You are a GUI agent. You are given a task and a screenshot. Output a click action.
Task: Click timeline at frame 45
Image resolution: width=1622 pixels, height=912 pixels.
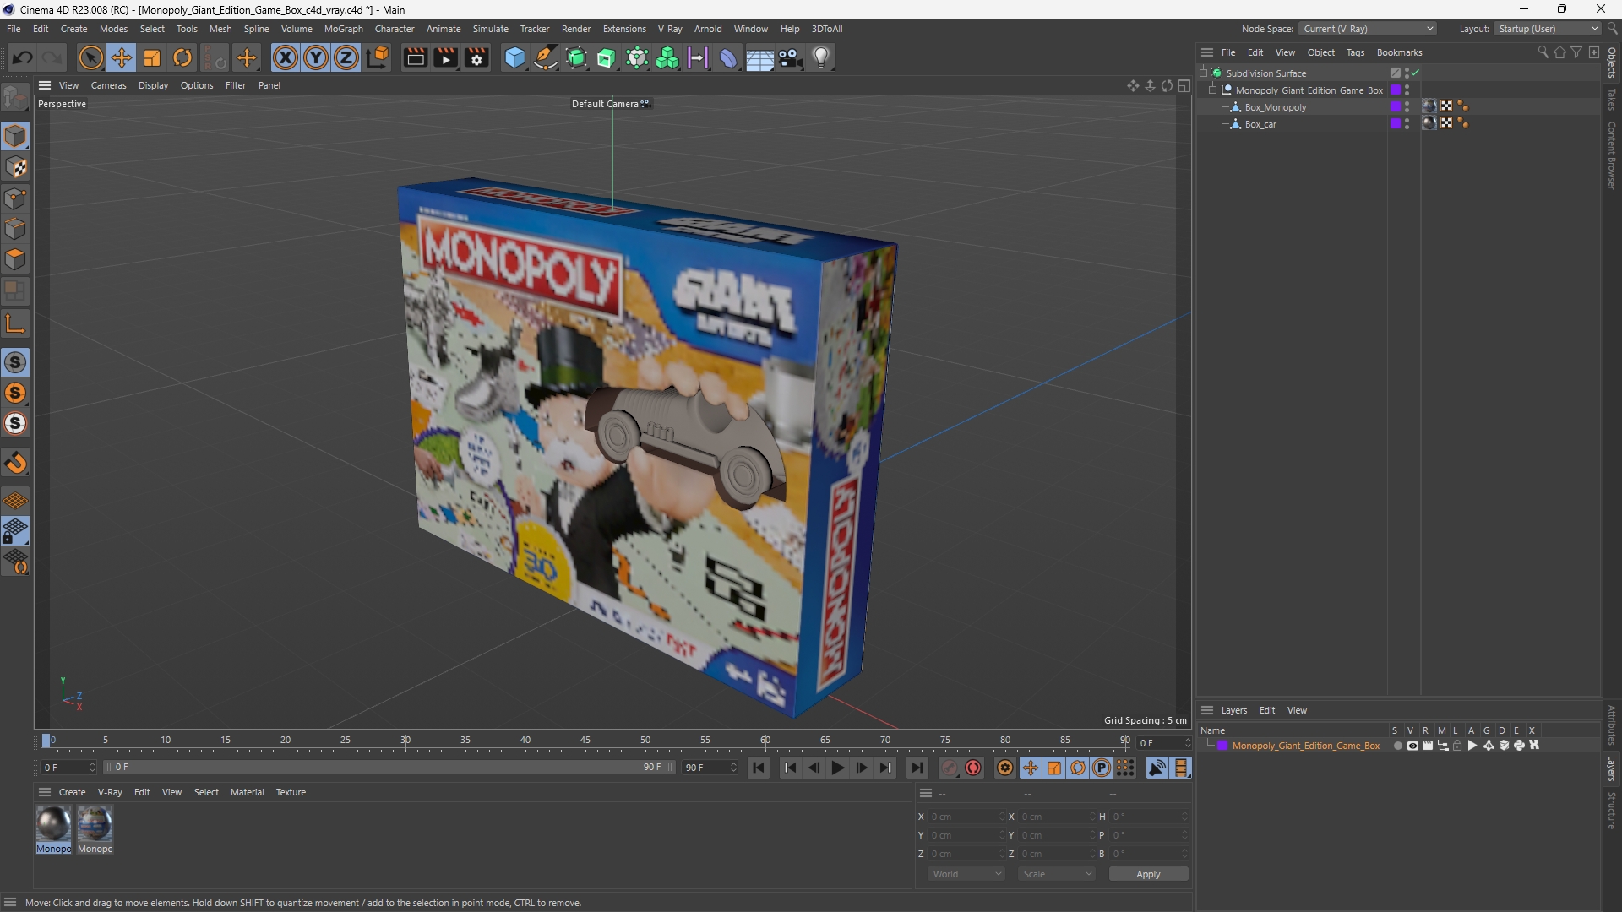click(x=585, y=741)
